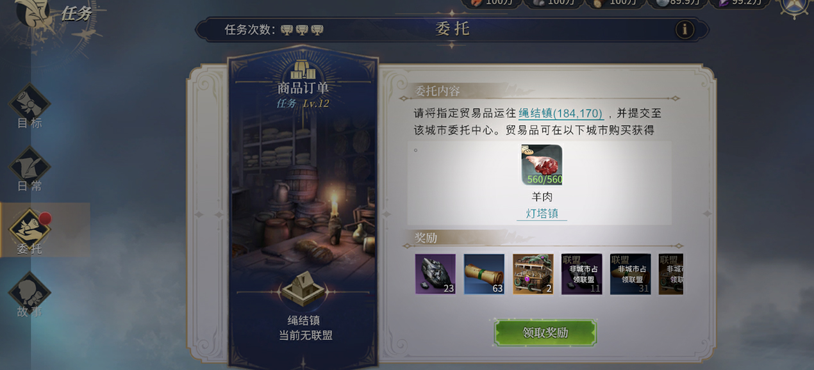Click the info icon on 委托 header

click(x=685, y=29)
